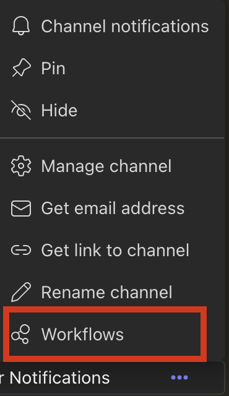This screenshot has width=229, height=396.
Task: Open Workflows from the menu
Action: 105,334
